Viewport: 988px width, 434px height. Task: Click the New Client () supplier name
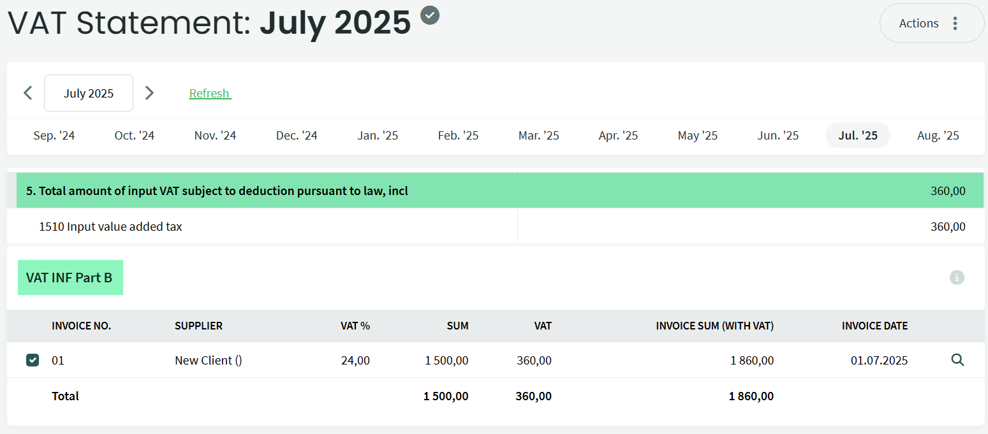point(208,360)
